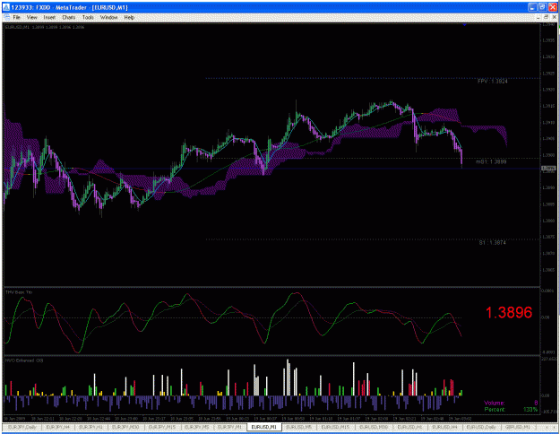Click the Volume: readout in the NVO panel
Viewport: 560px width, 434px height.
tap(511, 403)
